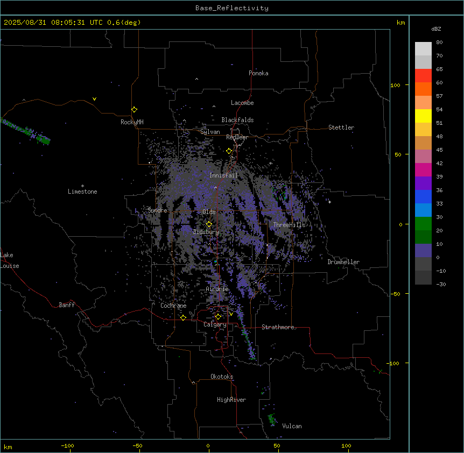Click the white plus marker north of Drumheller

point(329,202)
